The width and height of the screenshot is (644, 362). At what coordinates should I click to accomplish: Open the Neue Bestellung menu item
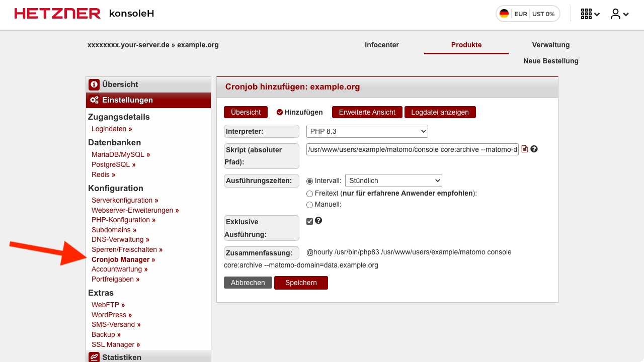pos(551,61)
